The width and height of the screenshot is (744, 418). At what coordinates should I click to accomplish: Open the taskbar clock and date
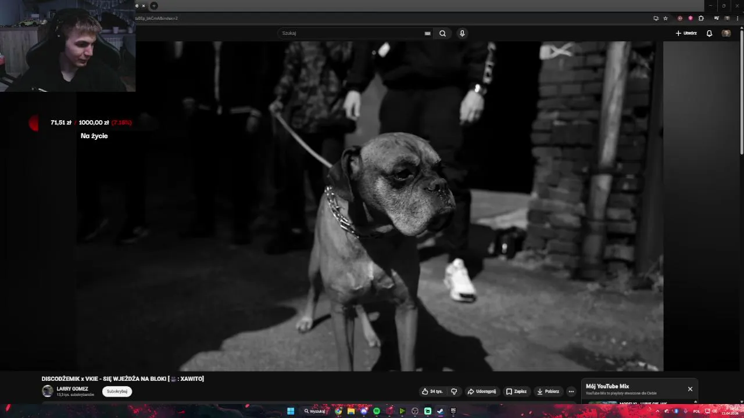pyautogui.click(x=729, y=411)
